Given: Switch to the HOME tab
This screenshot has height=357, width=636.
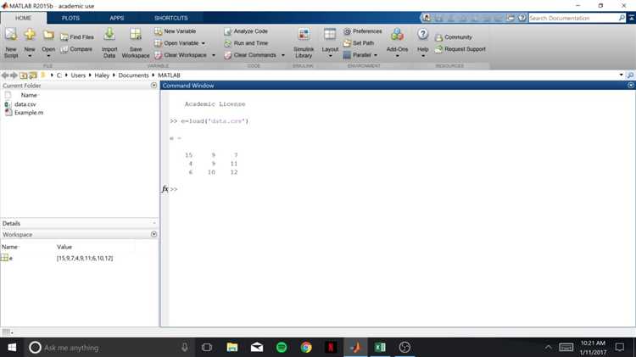Looking at the screenshot, I should point(24,18).
